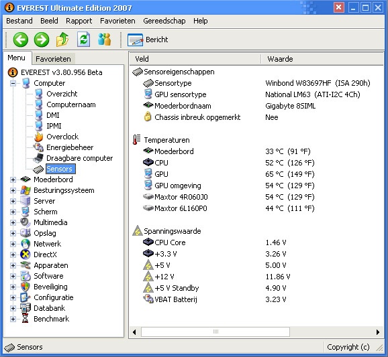This screenshot has width=388, height=357.
Task: Click the Sensors chip icon in tree
Action: (38, 169)
